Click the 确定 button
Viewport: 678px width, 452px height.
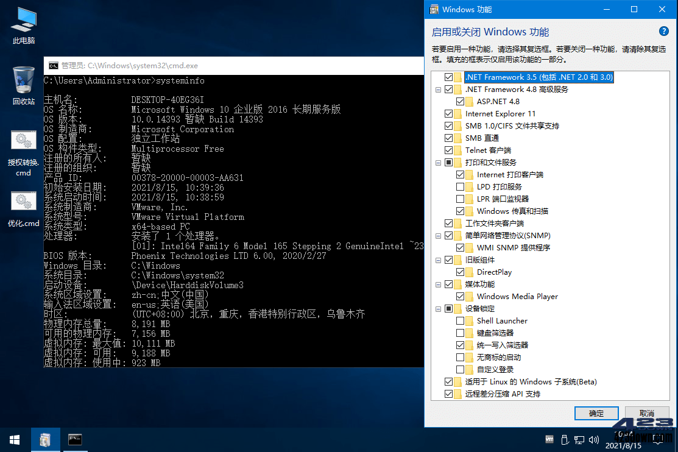pyautogui.click(x=596, y=413)
